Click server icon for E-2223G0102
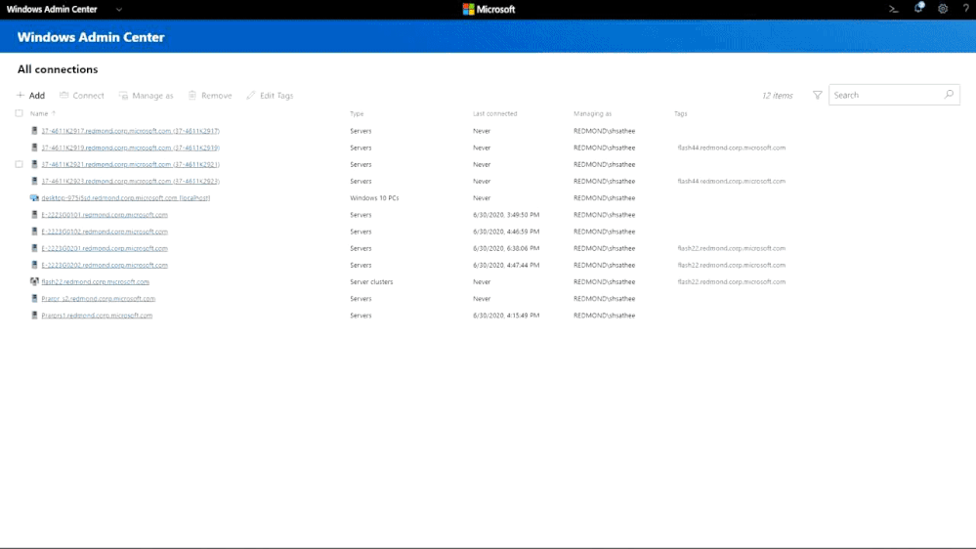 [34, 232]
